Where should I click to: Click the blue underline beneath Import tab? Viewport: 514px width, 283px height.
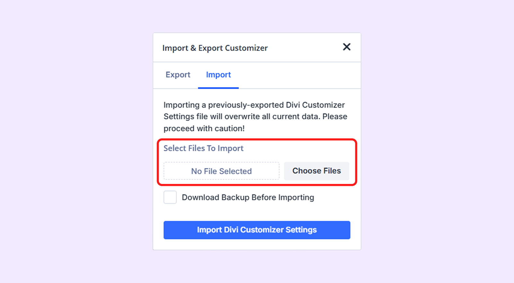pos(218,88)
